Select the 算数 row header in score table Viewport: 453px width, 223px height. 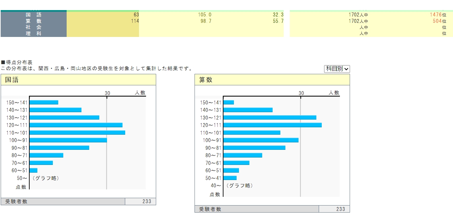34,21
